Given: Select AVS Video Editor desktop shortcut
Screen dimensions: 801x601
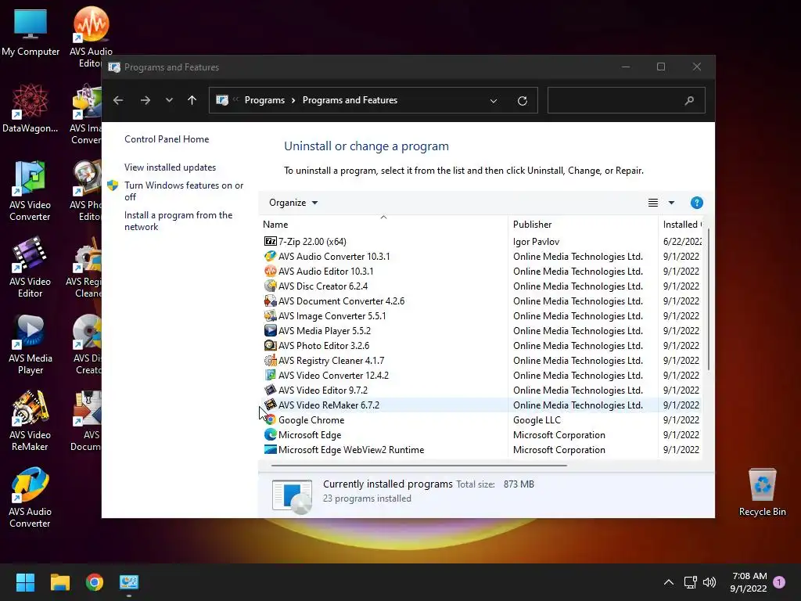Looking at the screenshot, I should [31, 268].
